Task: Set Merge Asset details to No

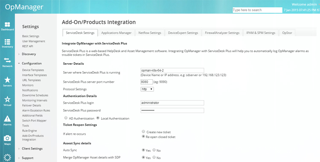Action: (x=154, y=157)
